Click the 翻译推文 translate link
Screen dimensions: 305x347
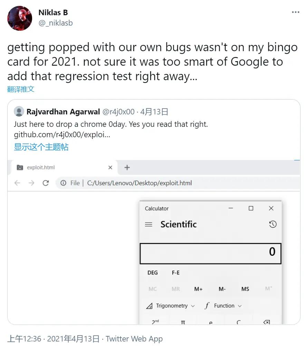[21, 89]
